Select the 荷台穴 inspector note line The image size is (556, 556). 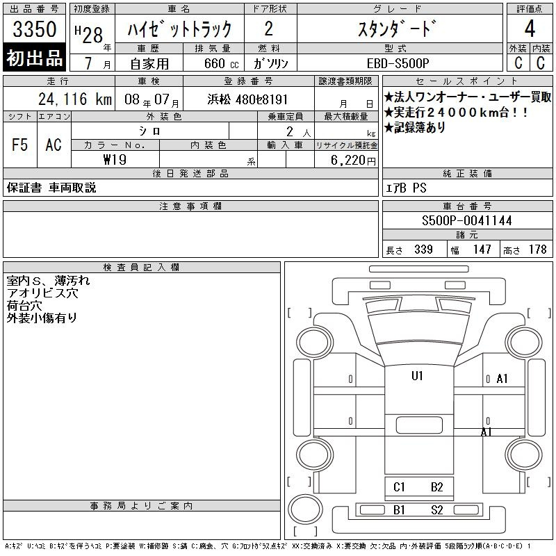coord(25,306)
